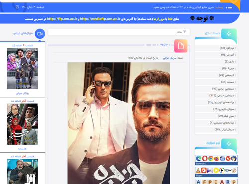Viewport: 249px width, 184px height.
Task: Click the location pin icon in breadcrumb
Action: (x=184, y=31)
